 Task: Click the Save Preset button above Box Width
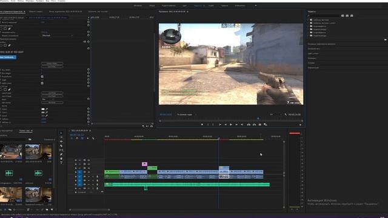click(52, 67)
